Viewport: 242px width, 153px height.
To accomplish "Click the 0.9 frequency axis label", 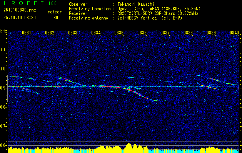I will click(x=3, y=88).
